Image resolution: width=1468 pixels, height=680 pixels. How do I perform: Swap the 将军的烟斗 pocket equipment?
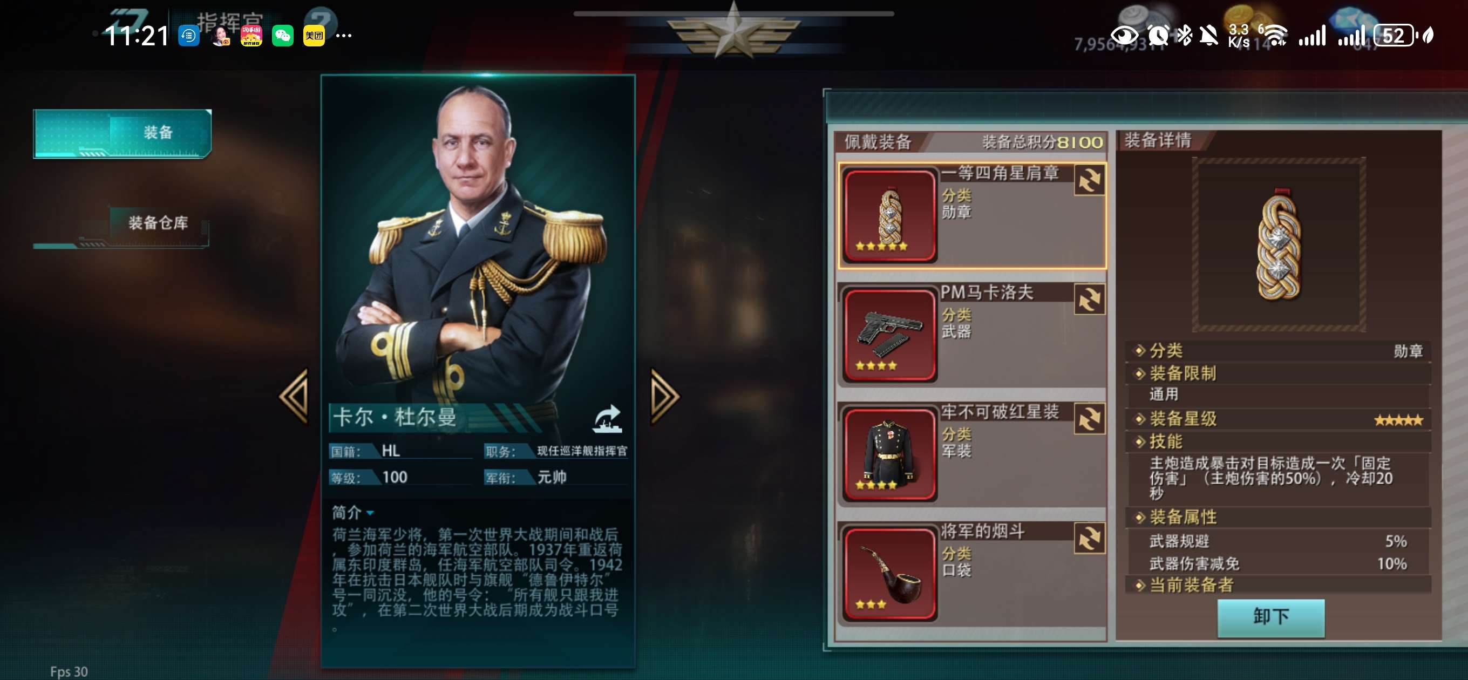coord(1089,539)
